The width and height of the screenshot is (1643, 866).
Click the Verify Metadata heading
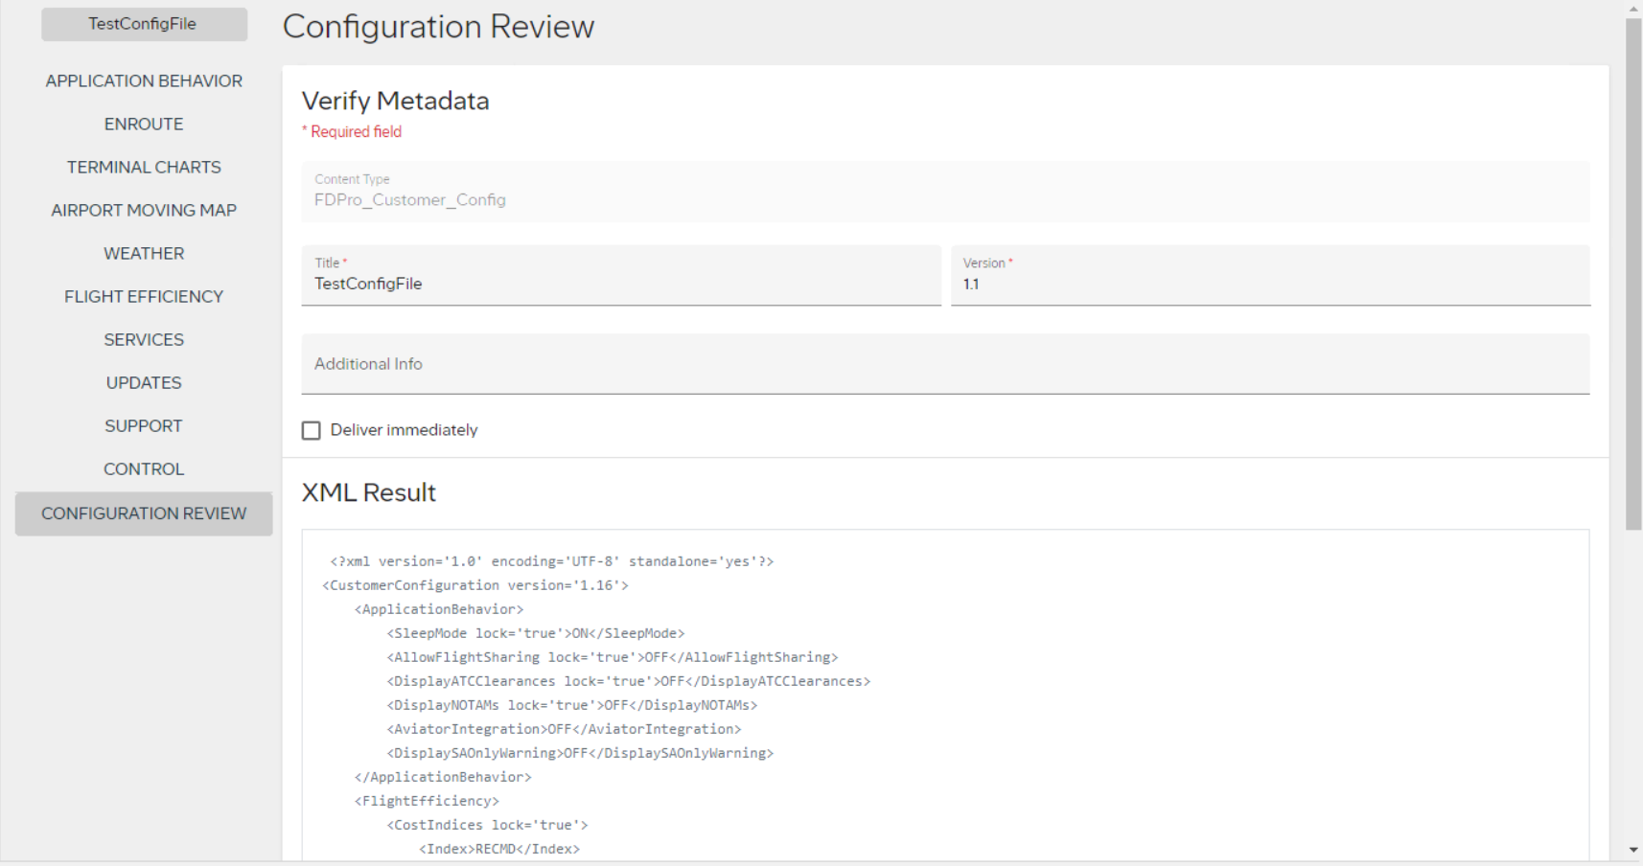click(396, 101)
